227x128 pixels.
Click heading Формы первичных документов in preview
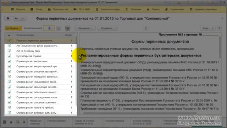click(x=160, y=42)
